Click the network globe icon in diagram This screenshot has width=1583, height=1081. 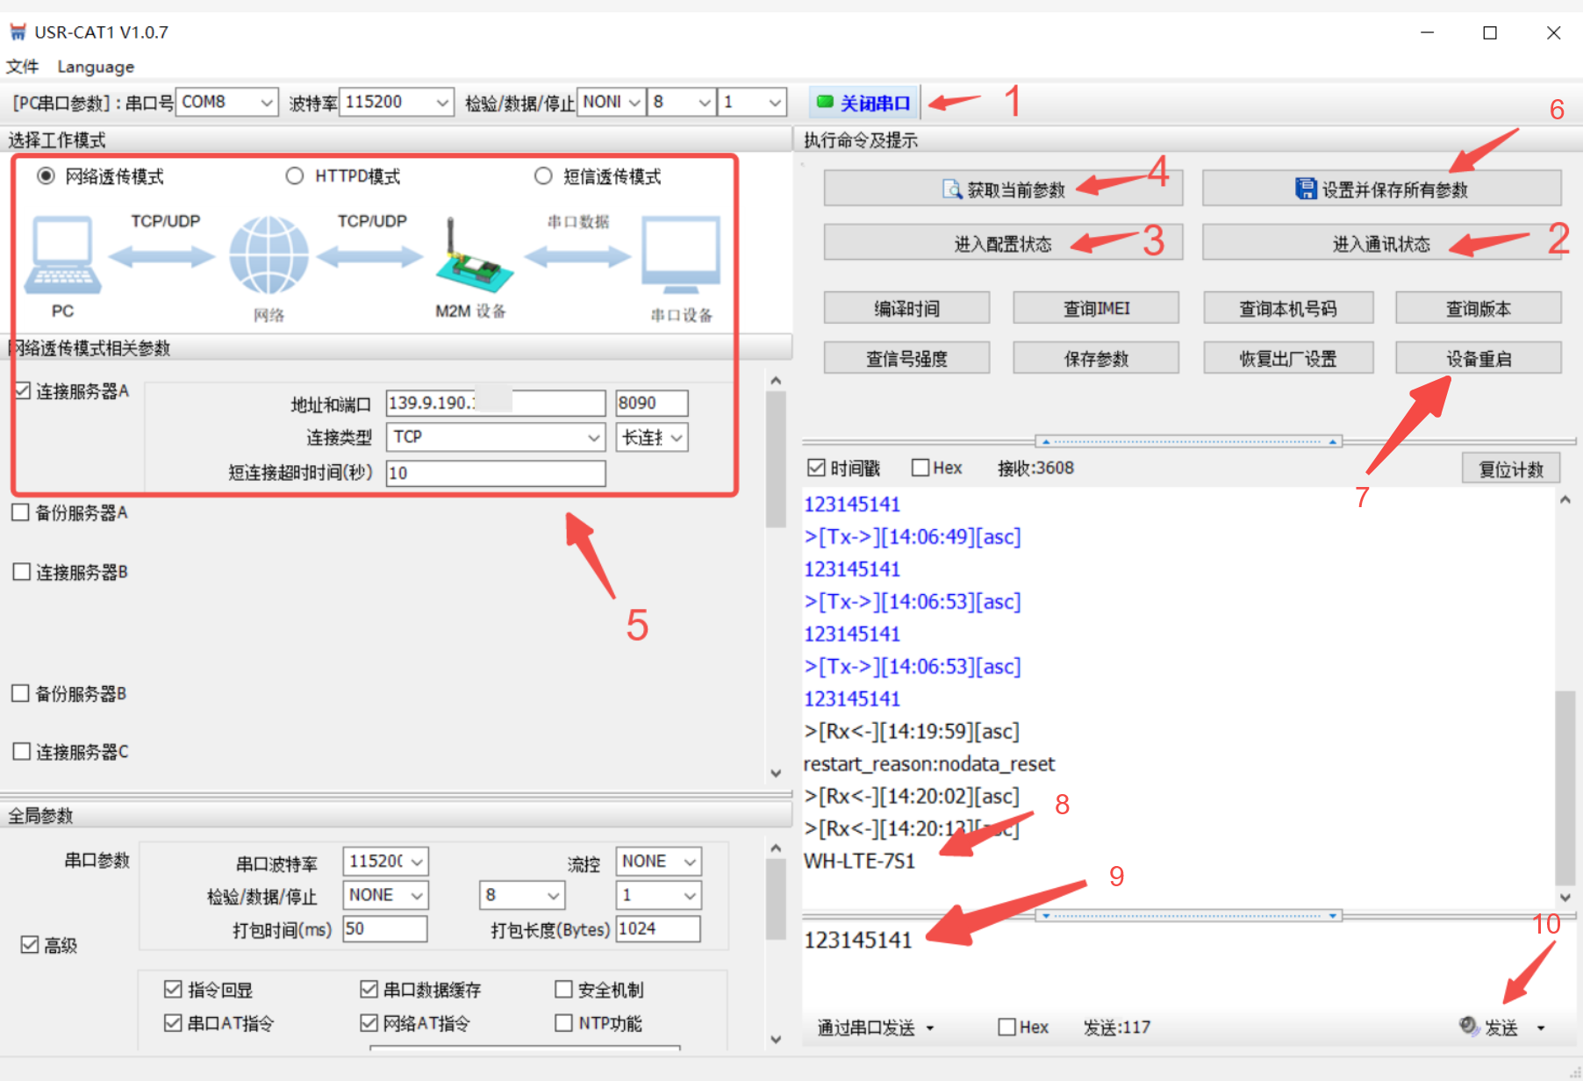pyautogui.click(x=269, y=255)
